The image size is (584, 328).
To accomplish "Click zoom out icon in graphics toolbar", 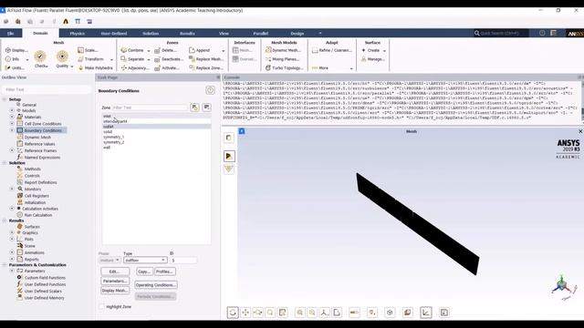I will [x=312, y=313].
